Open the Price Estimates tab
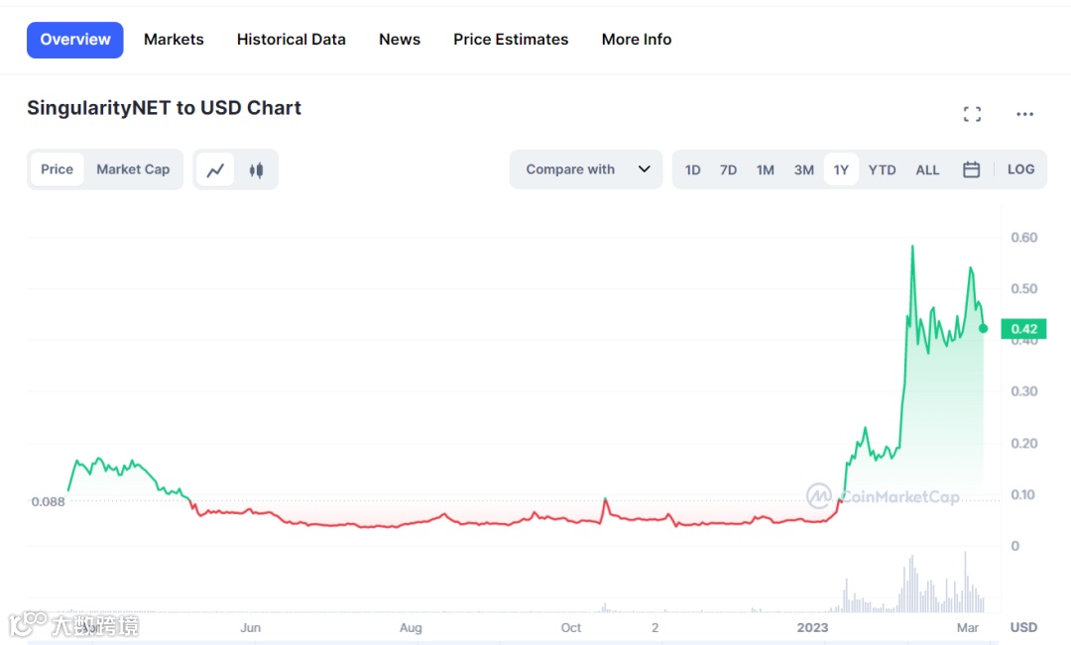1071x645 pixels. point(511,40)
